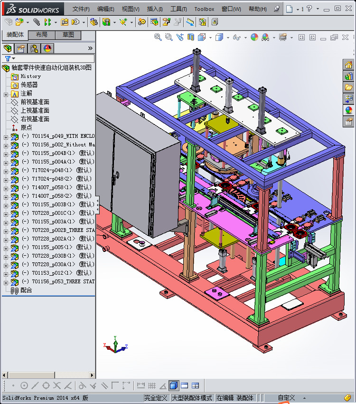Image resolution: width=356 pixels, height=404 pixels.
Task: Open File Explorer folder icon in task pane
Action: pyautogui.click(x=348, y=87)
